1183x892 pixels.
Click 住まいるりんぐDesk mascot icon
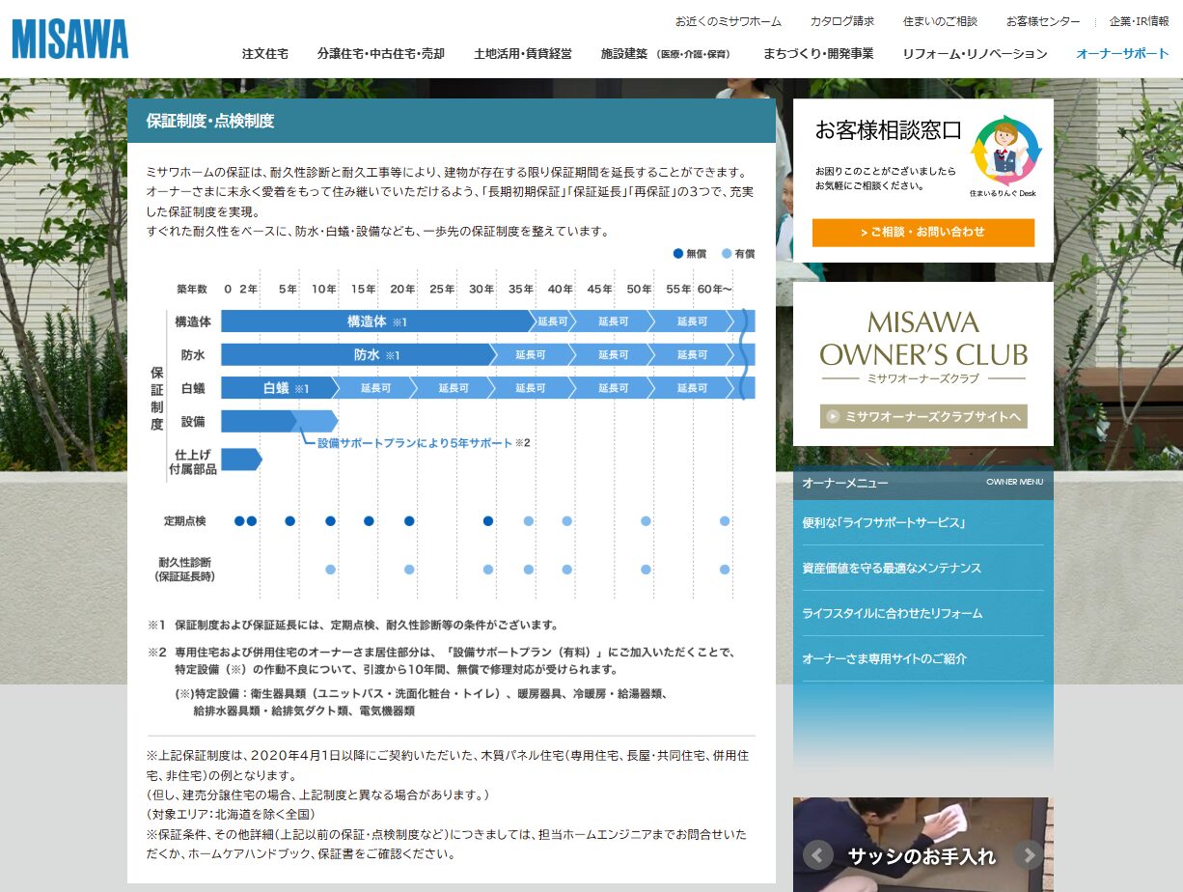pos(1006,152)
